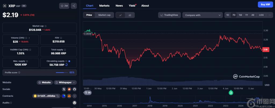Expand more contracts with chevron arrow

(75, 96)
